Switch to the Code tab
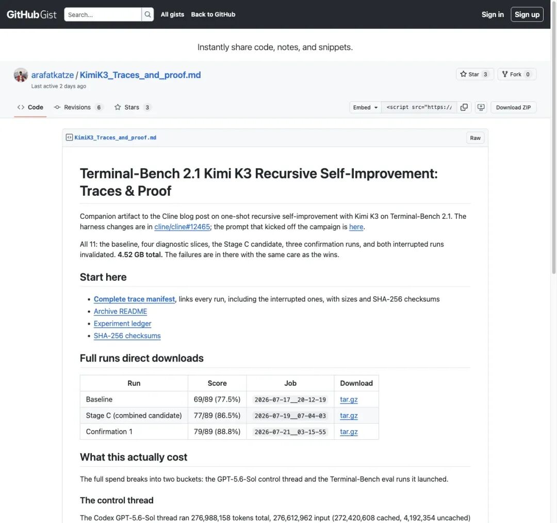 coord(30,107)
